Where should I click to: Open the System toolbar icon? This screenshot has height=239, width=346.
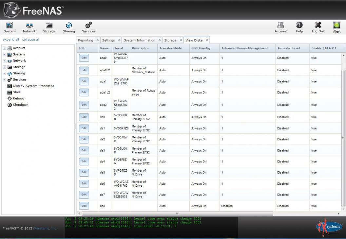(x=10, y=27)
